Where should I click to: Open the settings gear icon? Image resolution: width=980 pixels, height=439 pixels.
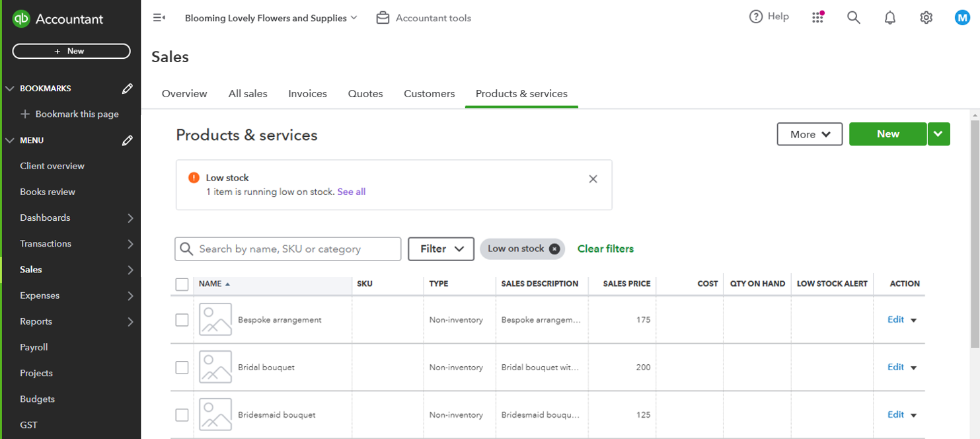[926, 18]
